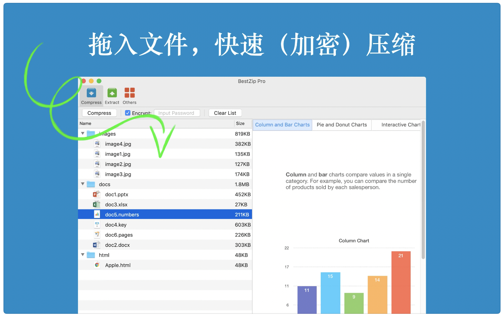Click the docs folder icon

tap(91, 184)
